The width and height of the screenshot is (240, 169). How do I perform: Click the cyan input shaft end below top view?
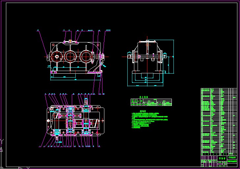57,139
